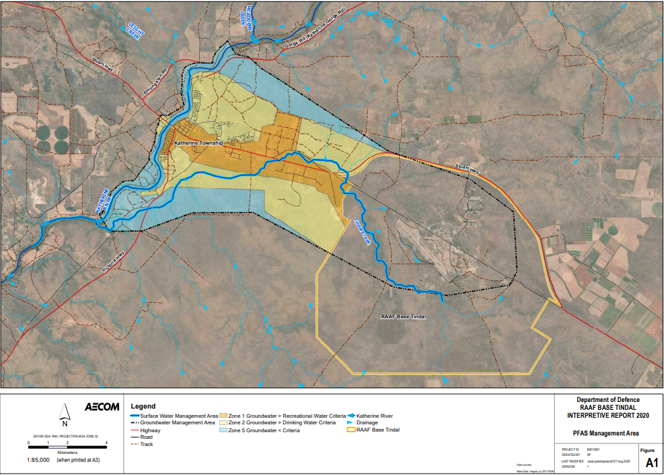Click 'Surface Water Management Area' legend text
This screenshot has width=664, height=475.
tap(179, 416)
